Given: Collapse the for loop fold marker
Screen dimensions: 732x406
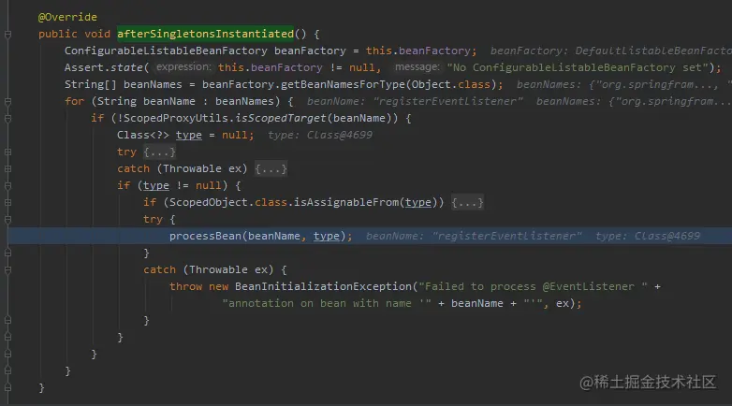Looking at the screenshot, I should click(7, 101).
